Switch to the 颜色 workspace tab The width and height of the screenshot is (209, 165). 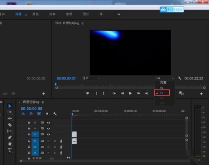(x=36, y=14)
